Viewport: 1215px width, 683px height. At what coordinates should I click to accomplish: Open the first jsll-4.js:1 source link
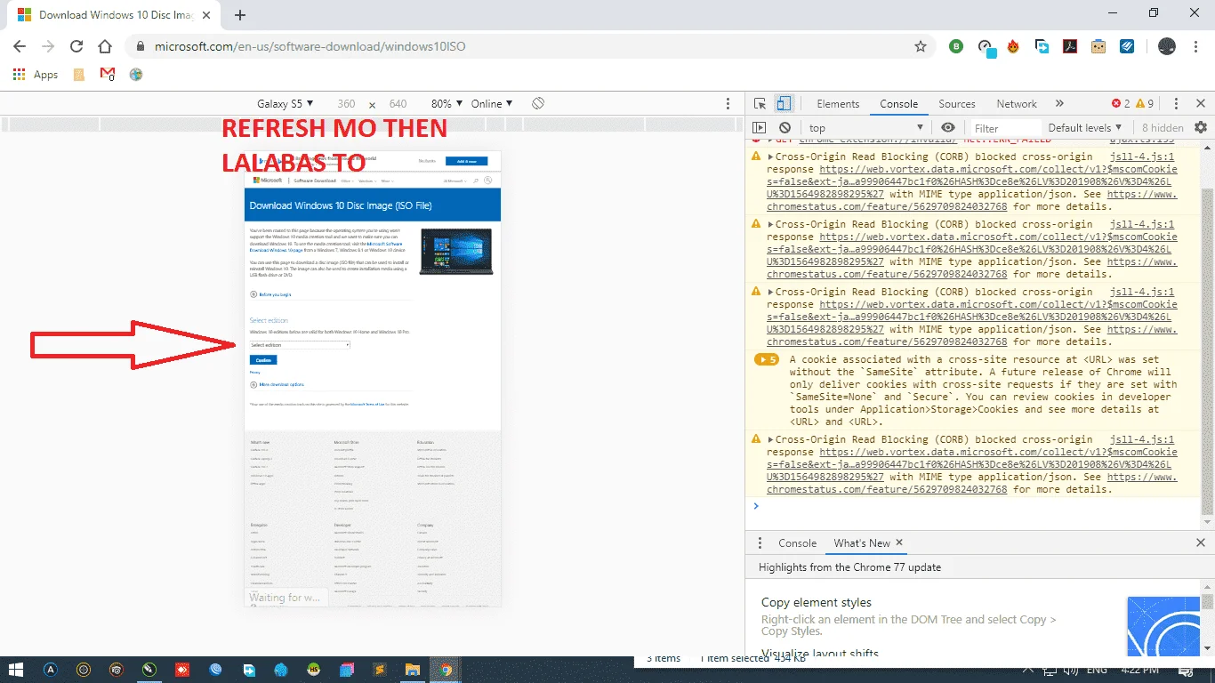[x=1141, y=157]
